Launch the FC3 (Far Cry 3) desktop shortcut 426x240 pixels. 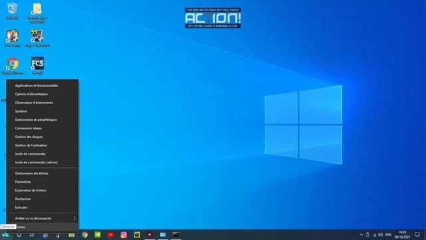pos(37,65)
